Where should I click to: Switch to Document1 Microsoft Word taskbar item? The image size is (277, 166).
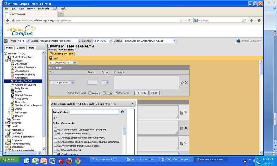pos(141,159)
